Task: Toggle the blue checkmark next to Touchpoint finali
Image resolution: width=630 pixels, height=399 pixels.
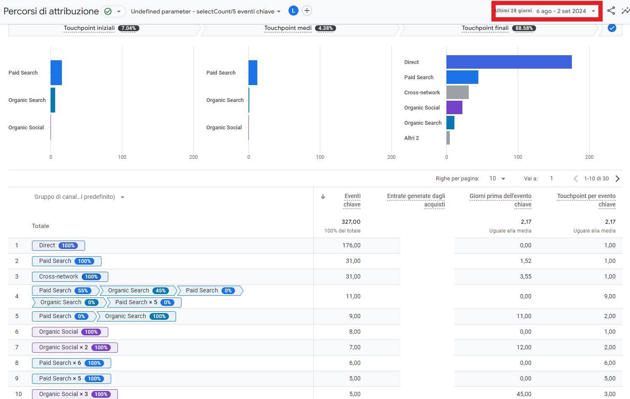Action: (x=612, y=28)
